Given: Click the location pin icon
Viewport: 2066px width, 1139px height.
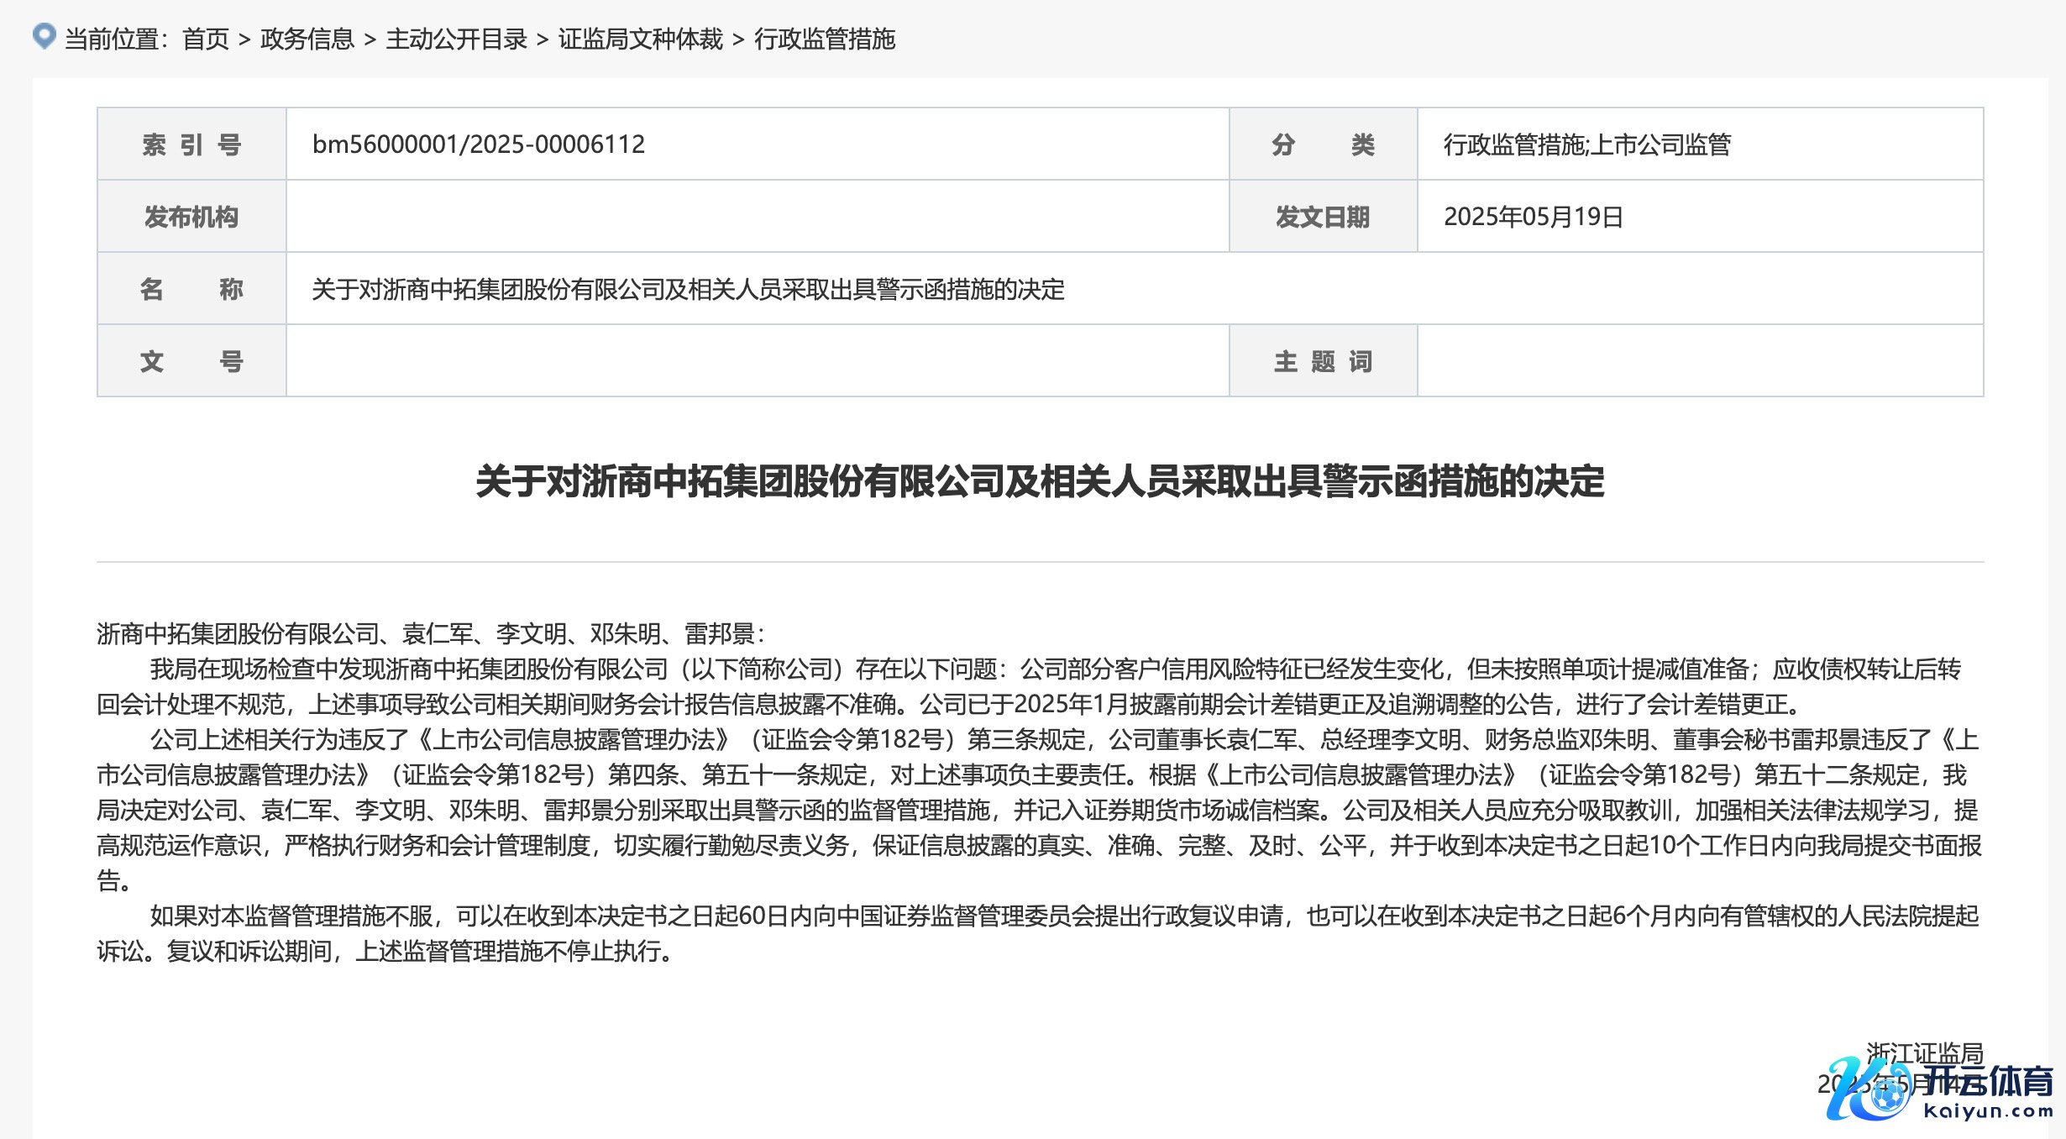Looking at the screenshot, I should [44, 36].
